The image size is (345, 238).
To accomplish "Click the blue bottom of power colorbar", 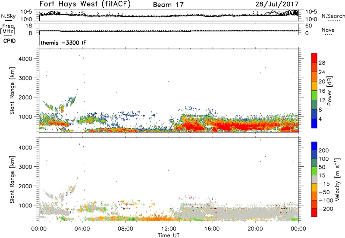I will pyautogui.click(x=314, y=123).
